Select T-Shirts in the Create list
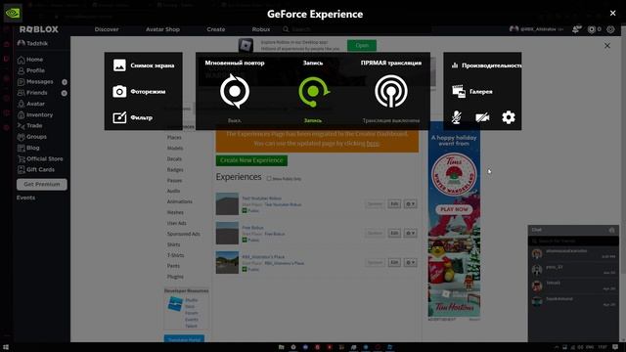Screen dimensions: 626x352 (x=176, y=255)
